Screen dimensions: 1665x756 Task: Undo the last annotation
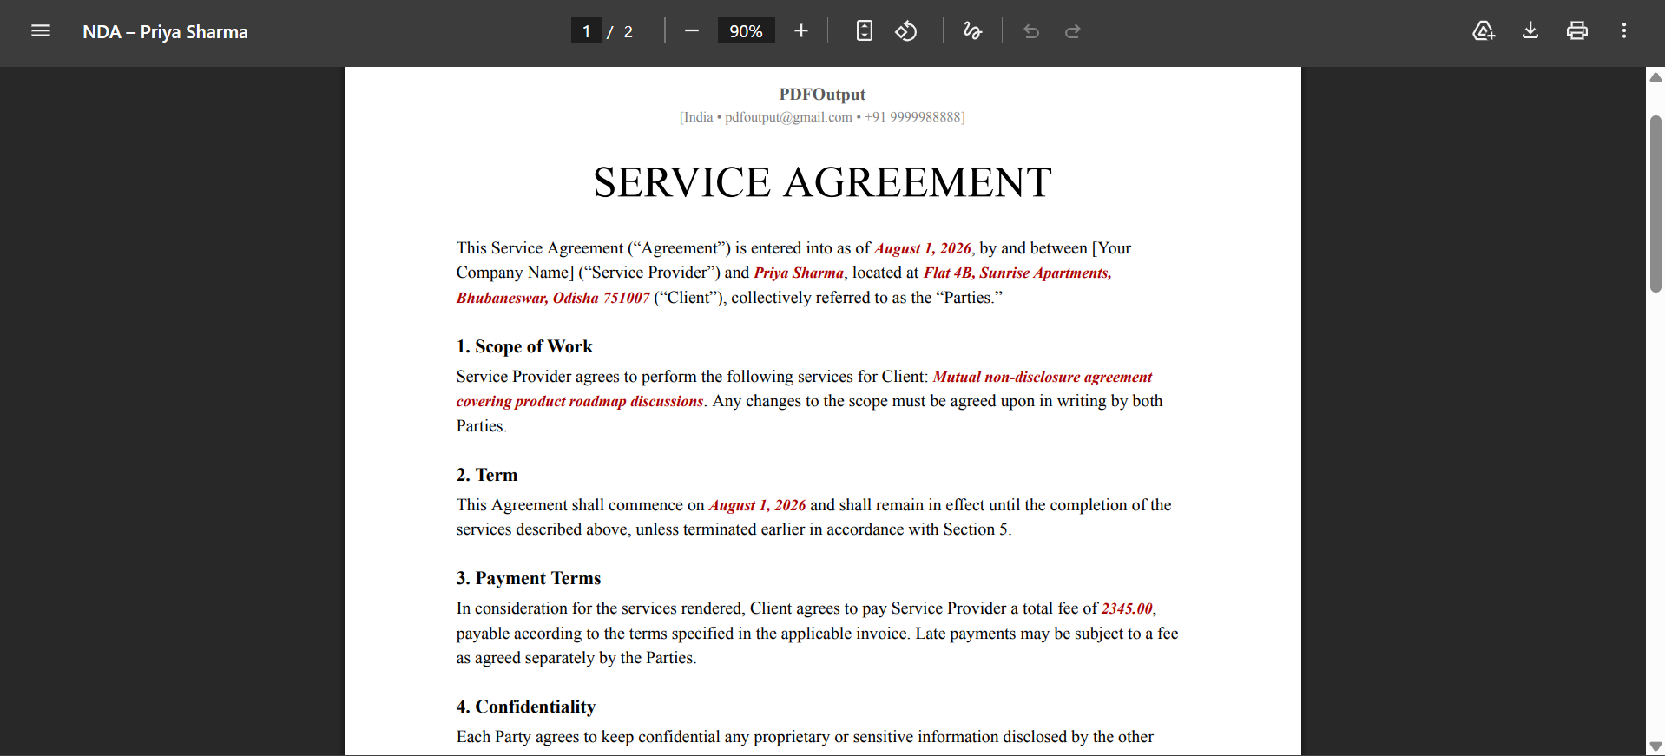click(1031, 31)
